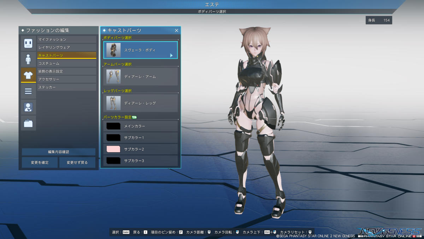Click the ボディパーツ選択 section heading

pyautogui.click(x=118, y=38)
